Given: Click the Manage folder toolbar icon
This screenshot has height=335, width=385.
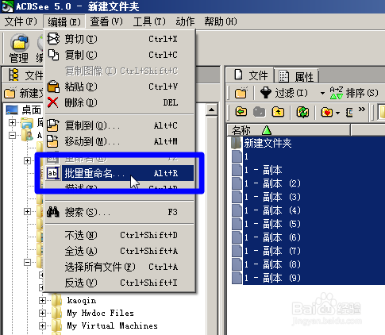Looking at the screenshot, I should point(19,42).
